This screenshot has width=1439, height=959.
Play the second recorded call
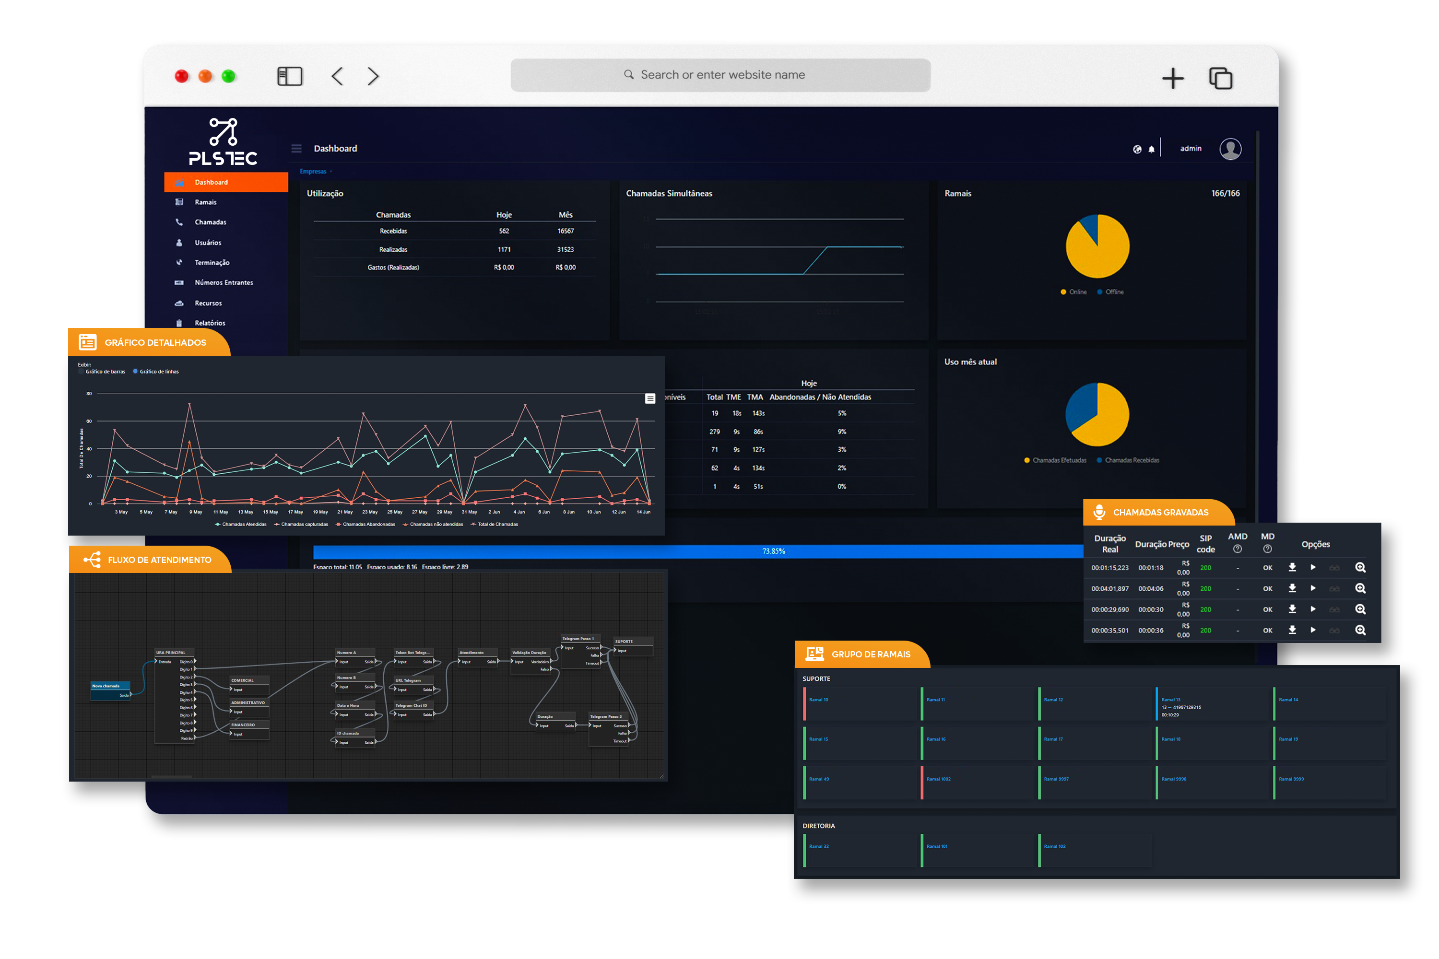1312,588
